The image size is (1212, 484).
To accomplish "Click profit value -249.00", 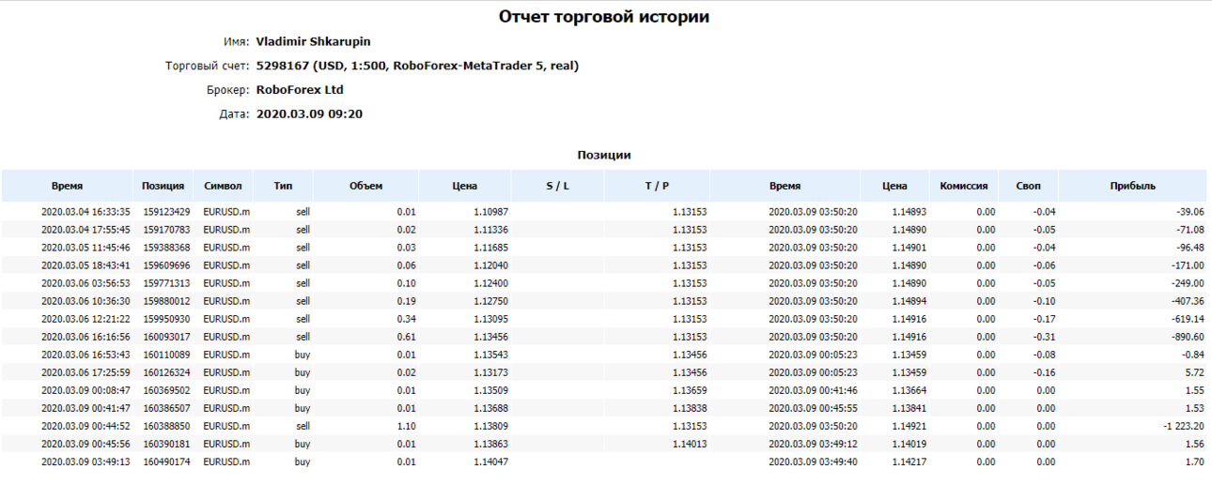I will coord(1186,283).
